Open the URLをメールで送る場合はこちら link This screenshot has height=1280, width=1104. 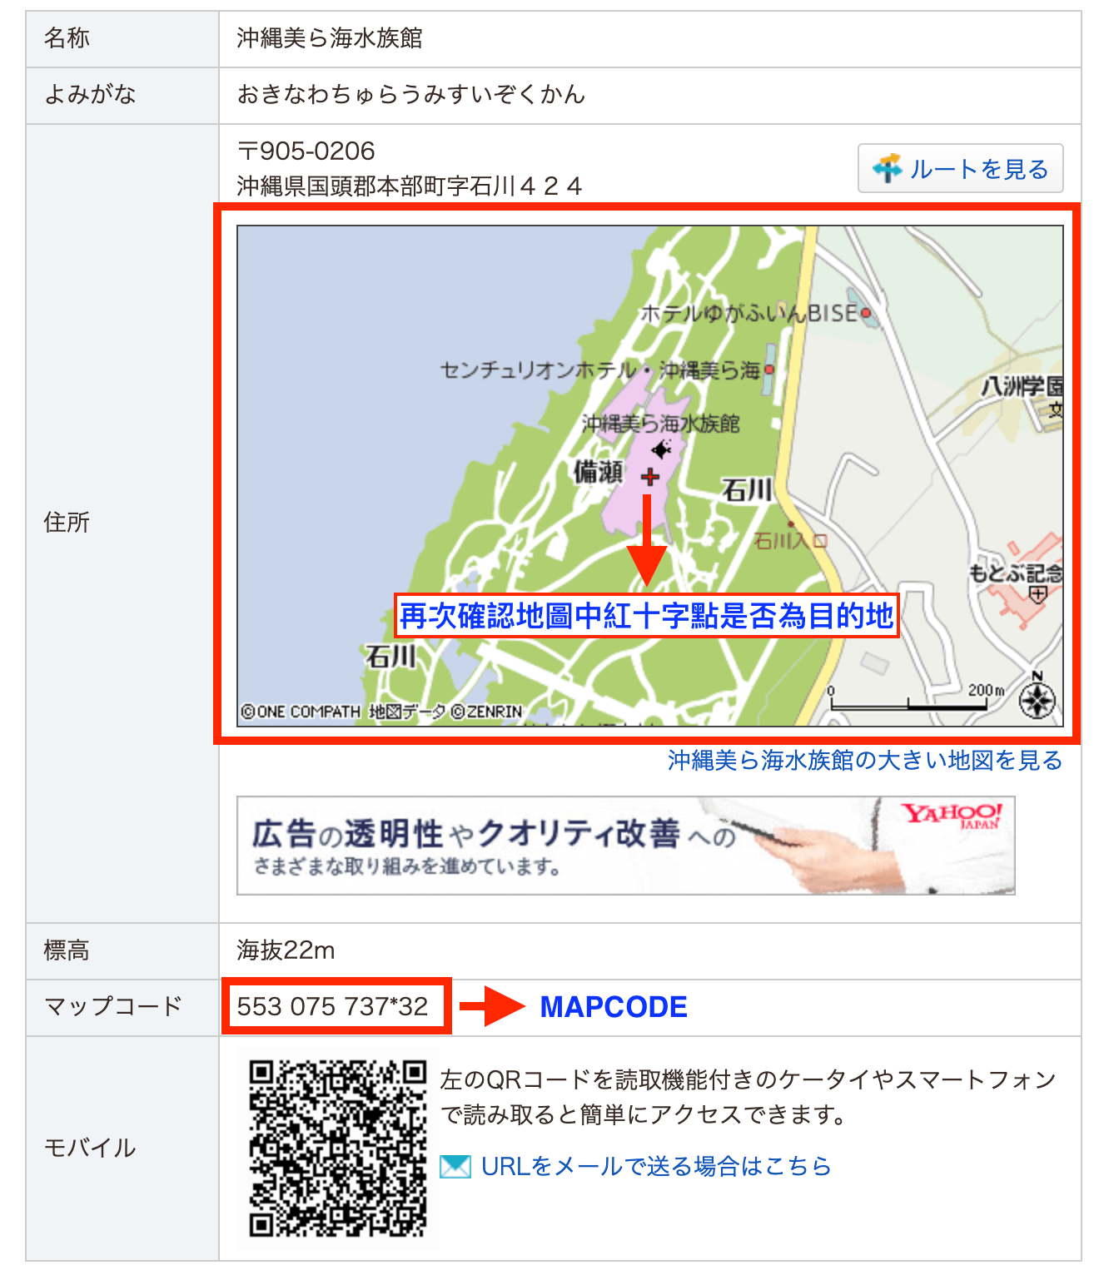(656, 1166)
